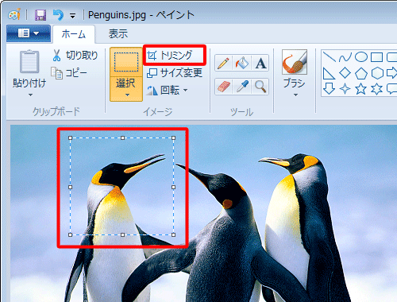This screenshot has height=302, width=397.
Task: Pick the Curve shape
Action: 345,56
